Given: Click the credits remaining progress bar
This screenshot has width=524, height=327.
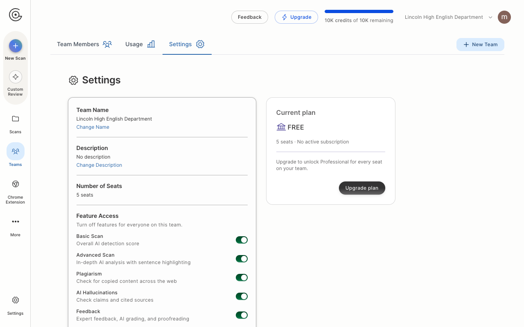Looking at the screenshot, I should pyautogui.click(x=359, y=11).
